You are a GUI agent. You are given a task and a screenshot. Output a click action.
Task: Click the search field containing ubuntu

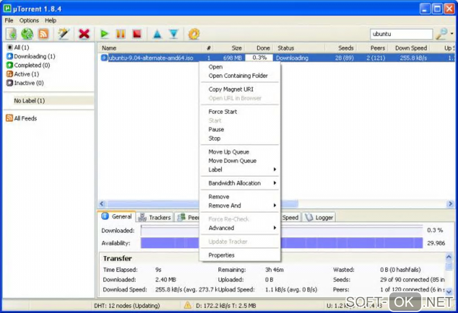point(401,34)
